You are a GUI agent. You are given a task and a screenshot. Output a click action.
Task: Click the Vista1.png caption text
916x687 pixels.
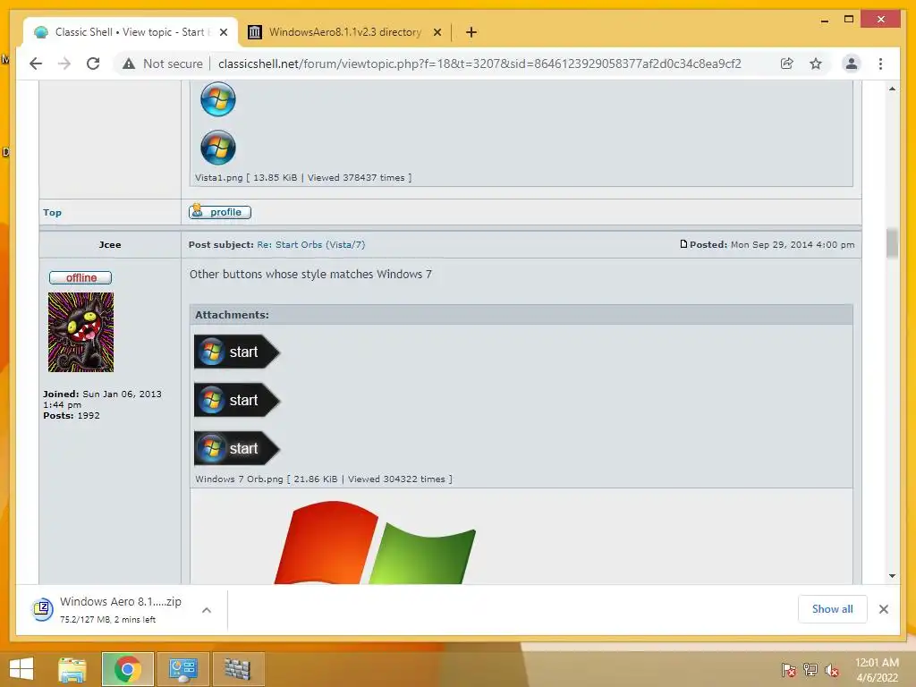click(x=303, y=178)
